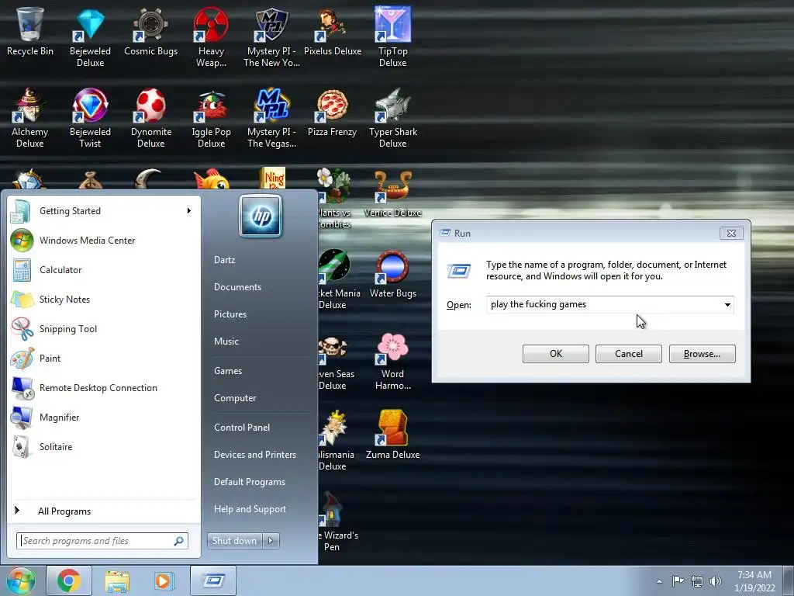Open Default Programs link
This screenshot has width=794, height=596.
coord(250,482)
